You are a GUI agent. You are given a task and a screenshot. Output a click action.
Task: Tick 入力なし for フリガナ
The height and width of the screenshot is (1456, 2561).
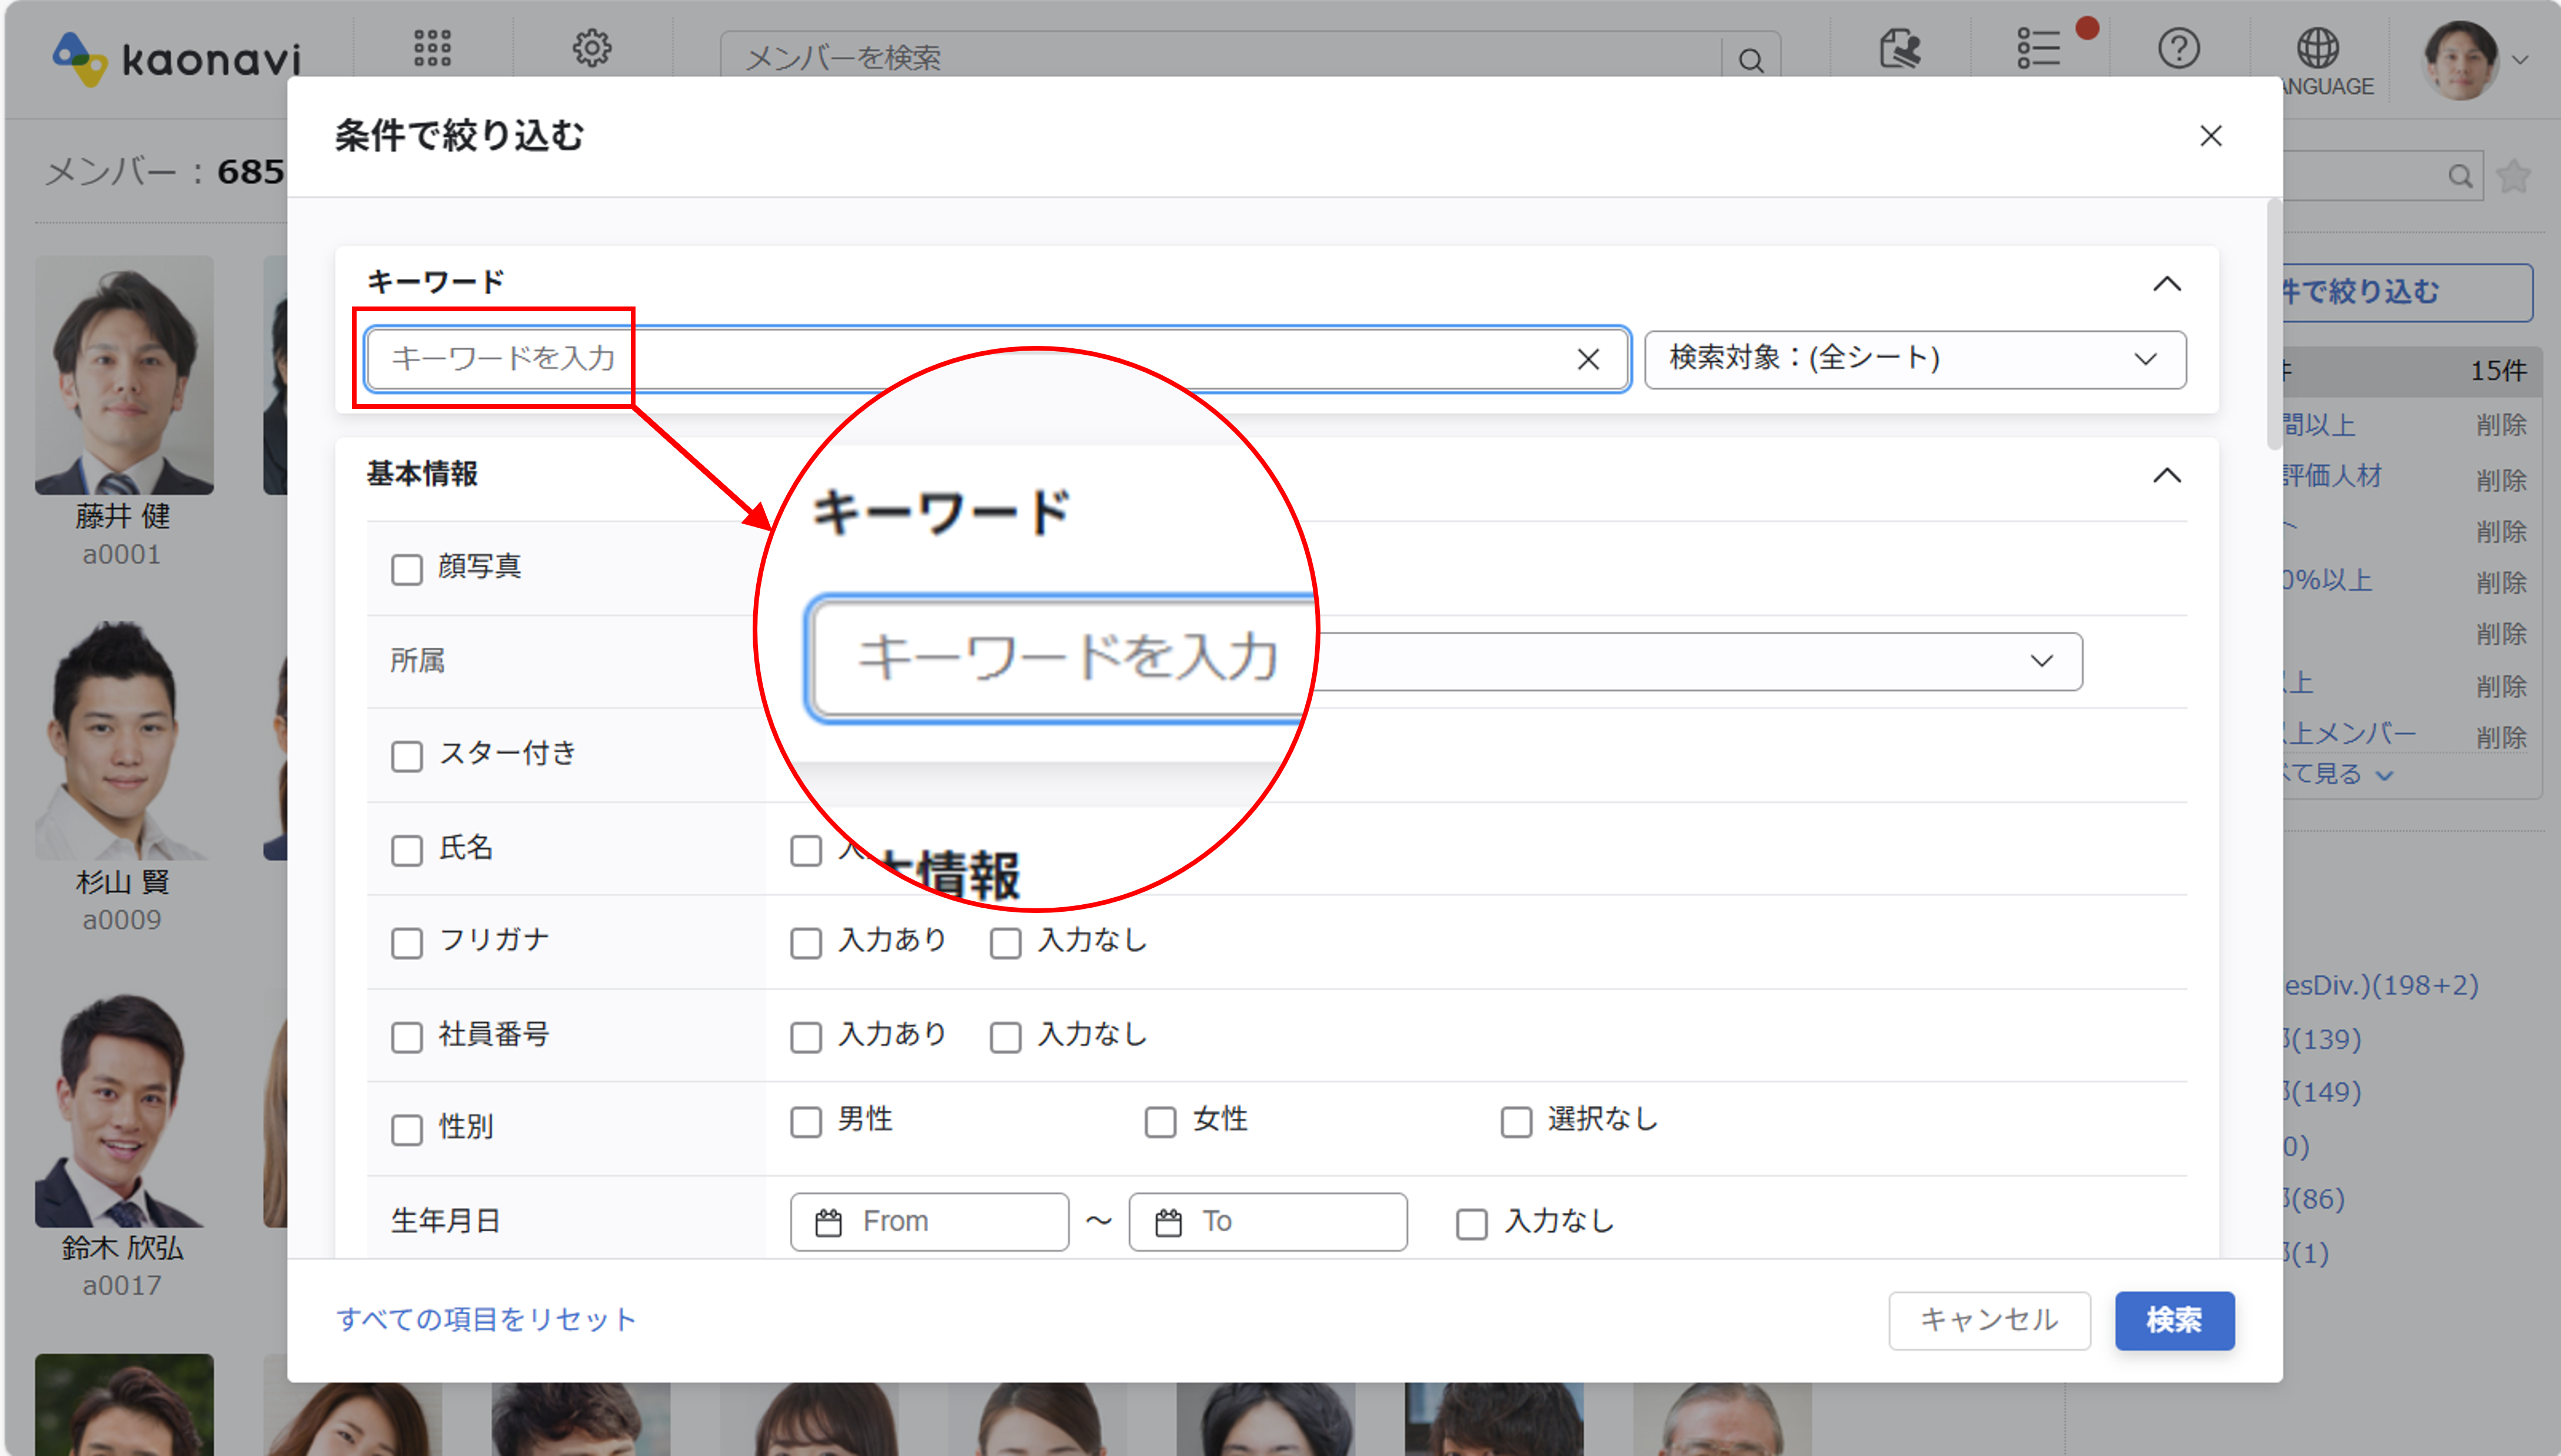pyautogui.click(x=1005, y=943)
